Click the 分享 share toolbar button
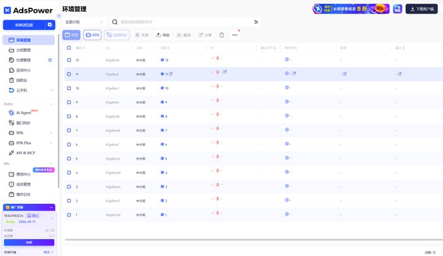Screen dimensions: 443x256 (205, 35)
